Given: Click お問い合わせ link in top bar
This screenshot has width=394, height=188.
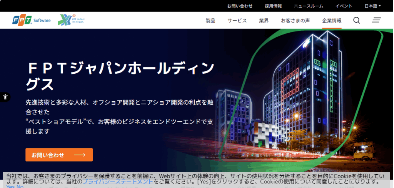Looking at the screenshot, I should 240,6.
